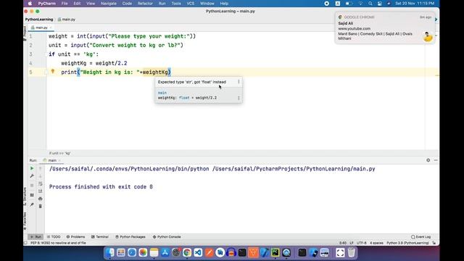Click the Down stack trace arrow

tap(41, 176)
